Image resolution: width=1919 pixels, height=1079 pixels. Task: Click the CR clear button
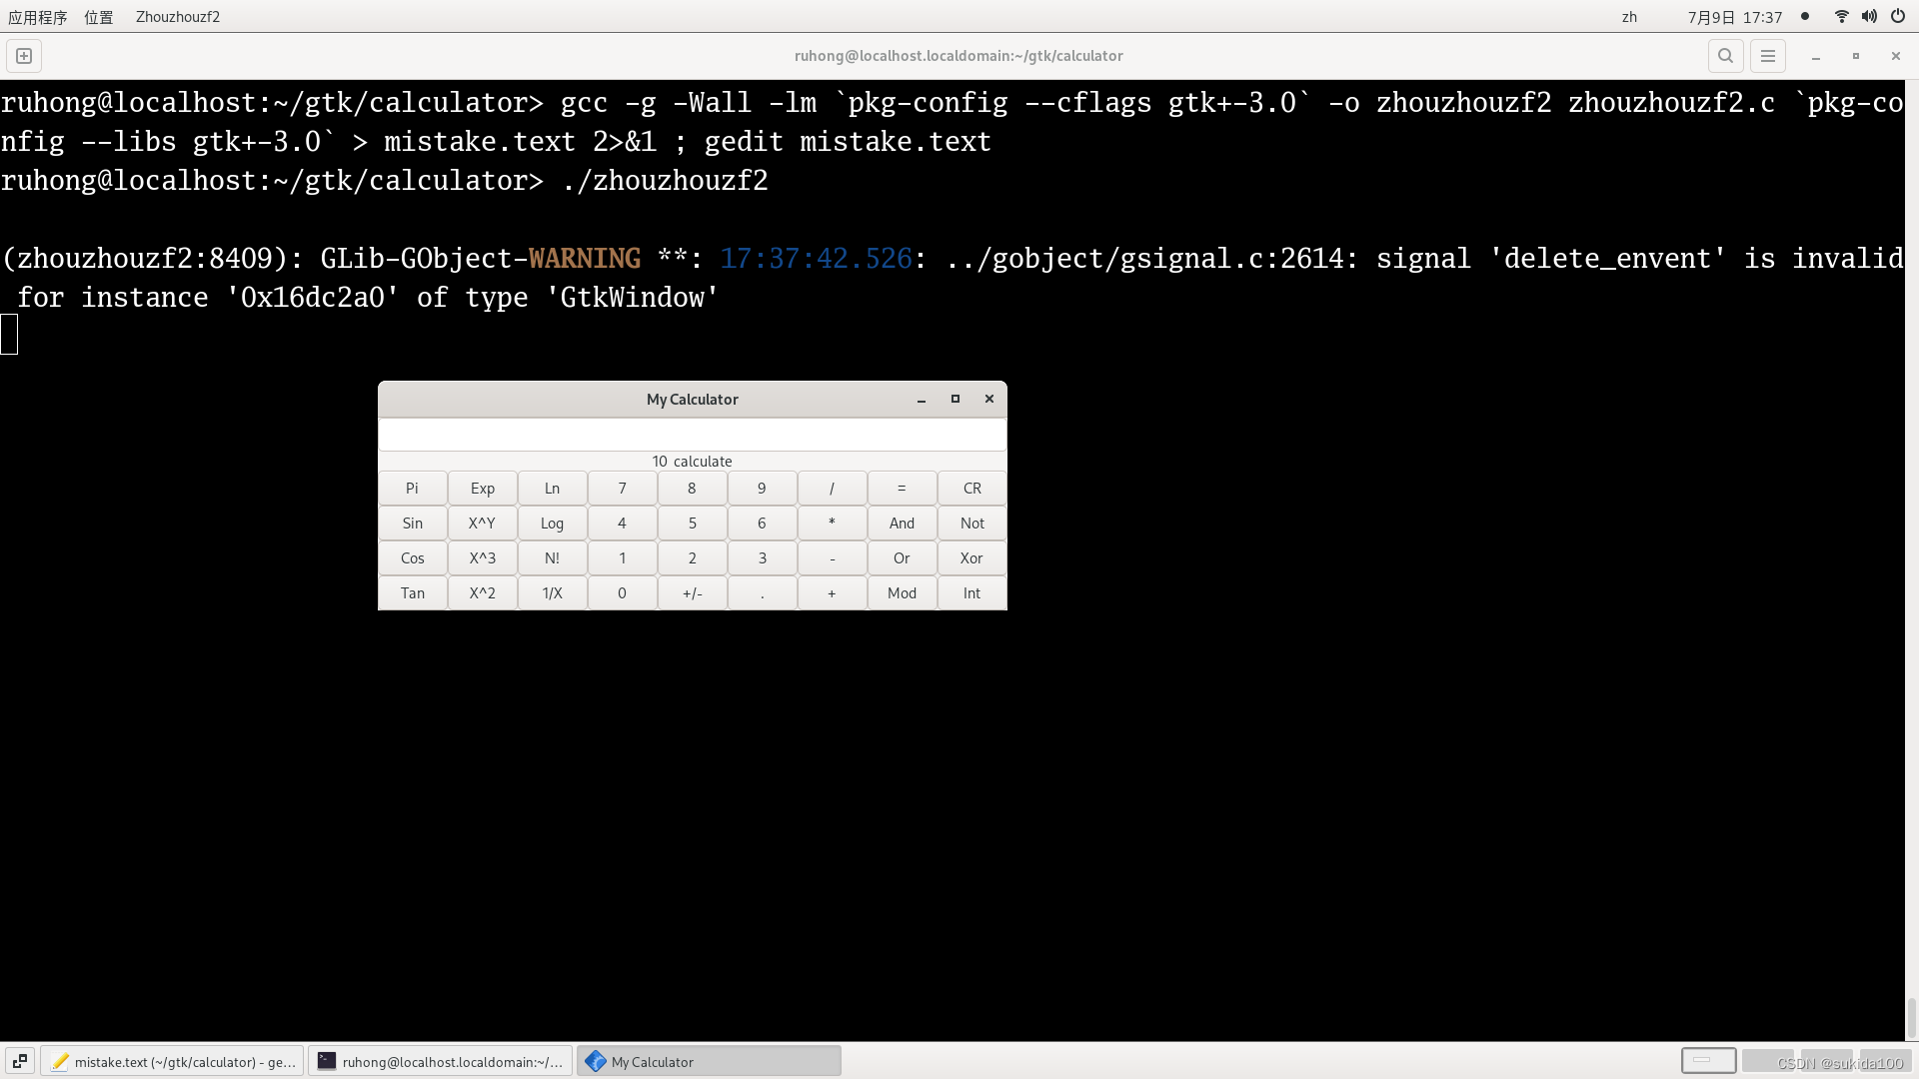coord(972,489)
